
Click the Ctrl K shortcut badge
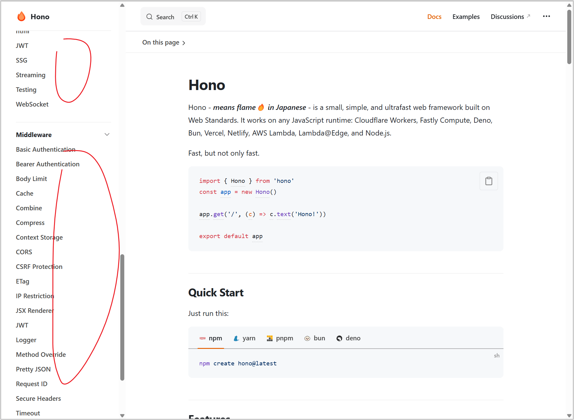pos(191,17)
